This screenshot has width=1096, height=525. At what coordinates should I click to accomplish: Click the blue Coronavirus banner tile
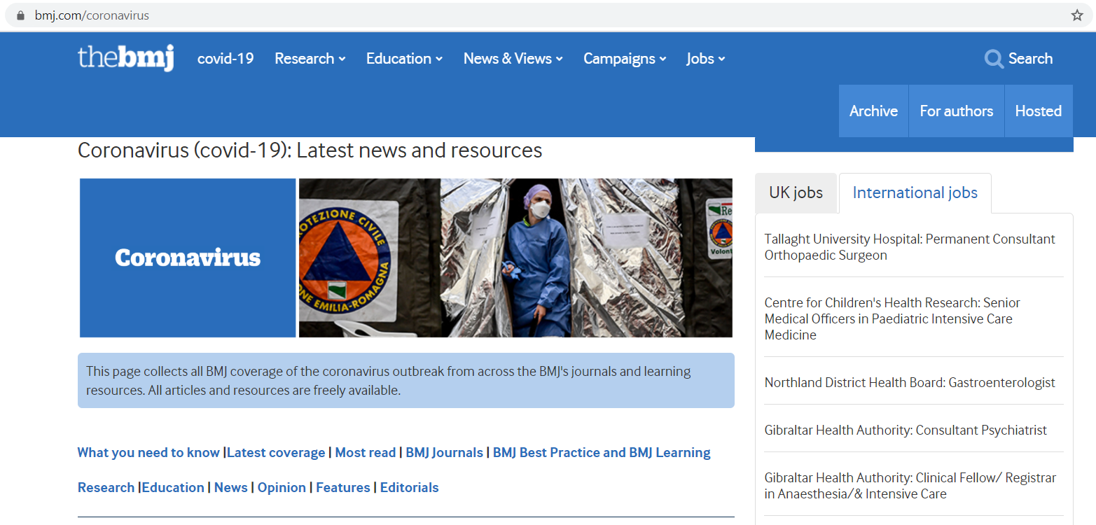point(188,258)
